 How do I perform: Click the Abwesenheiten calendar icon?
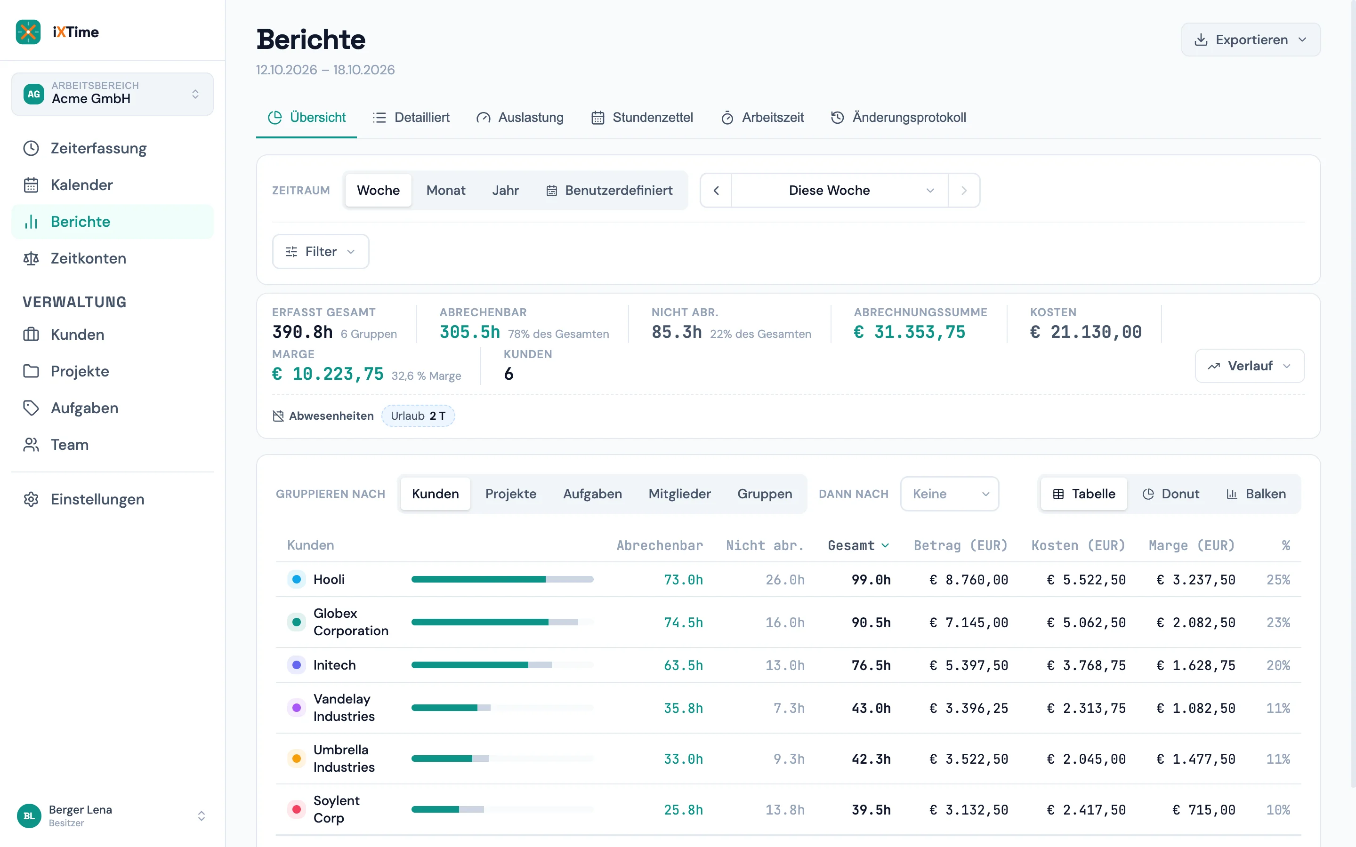coord(278,416)
